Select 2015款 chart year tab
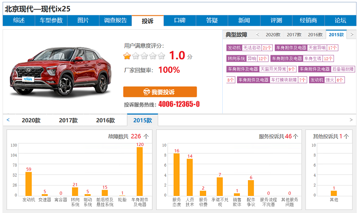The width and height of the screenshot is (360, 213). 143,120
